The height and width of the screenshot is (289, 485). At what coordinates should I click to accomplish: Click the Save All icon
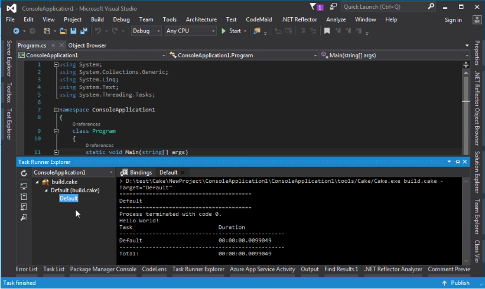(83, 31)
